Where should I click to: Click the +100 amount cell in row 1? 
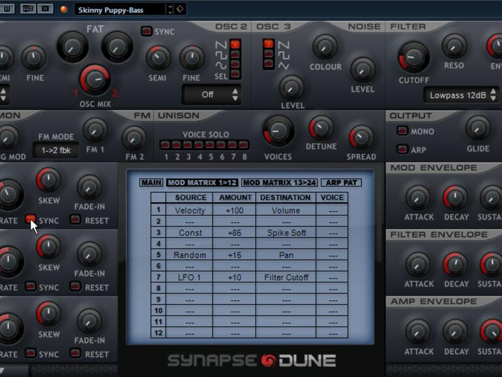pyautogui.click(x=234, y=211)
